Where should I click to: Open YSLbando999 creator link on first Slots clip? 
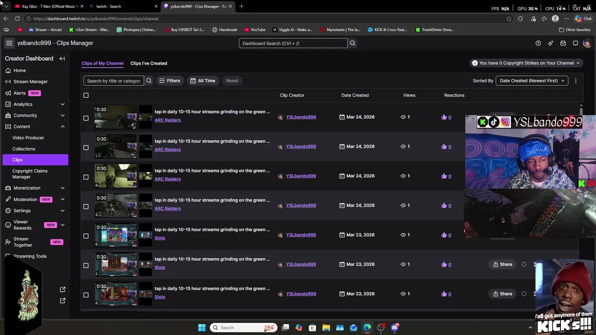[301, 235]
